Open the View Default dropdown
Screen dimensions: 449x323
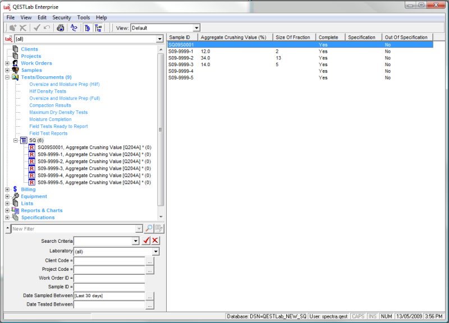point(198,27)
